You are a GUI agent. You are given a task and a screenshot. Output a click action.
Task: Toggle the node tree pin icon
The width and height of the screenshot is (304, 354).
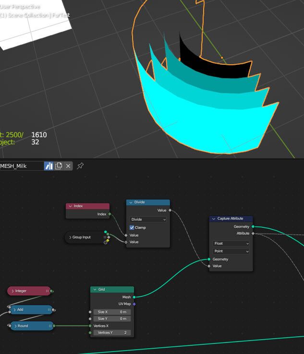point(80,166)
